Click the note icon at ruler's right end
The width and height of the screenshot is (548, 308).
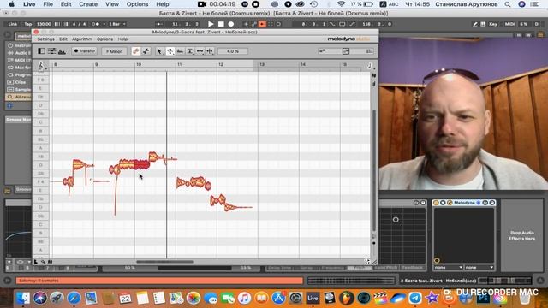(369, 66)
